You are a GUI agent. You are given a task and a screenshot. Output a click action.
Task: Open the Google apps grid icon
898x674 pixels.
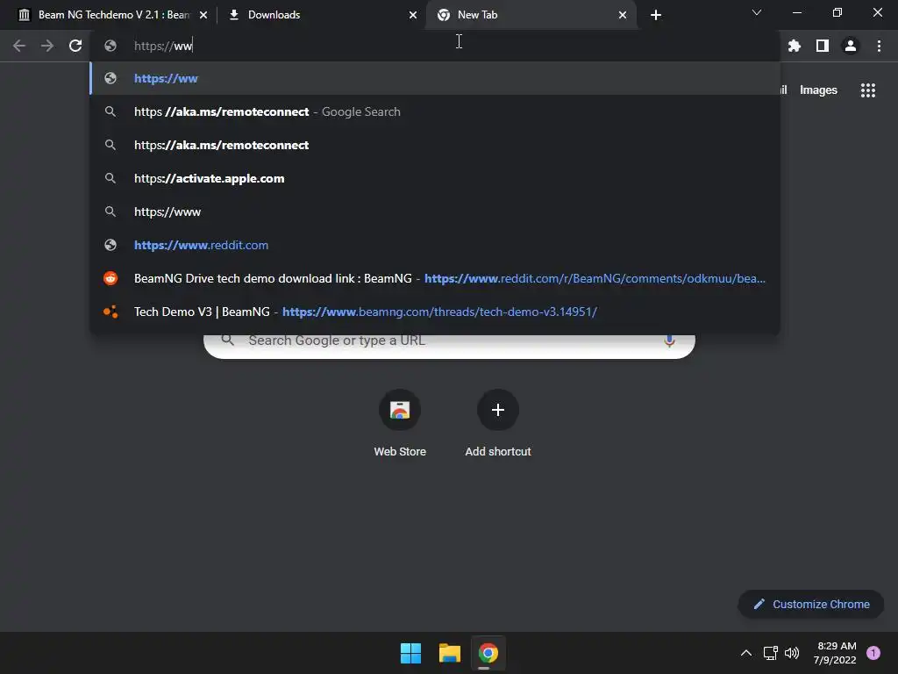pyautogui.click(x=868, y=90)
